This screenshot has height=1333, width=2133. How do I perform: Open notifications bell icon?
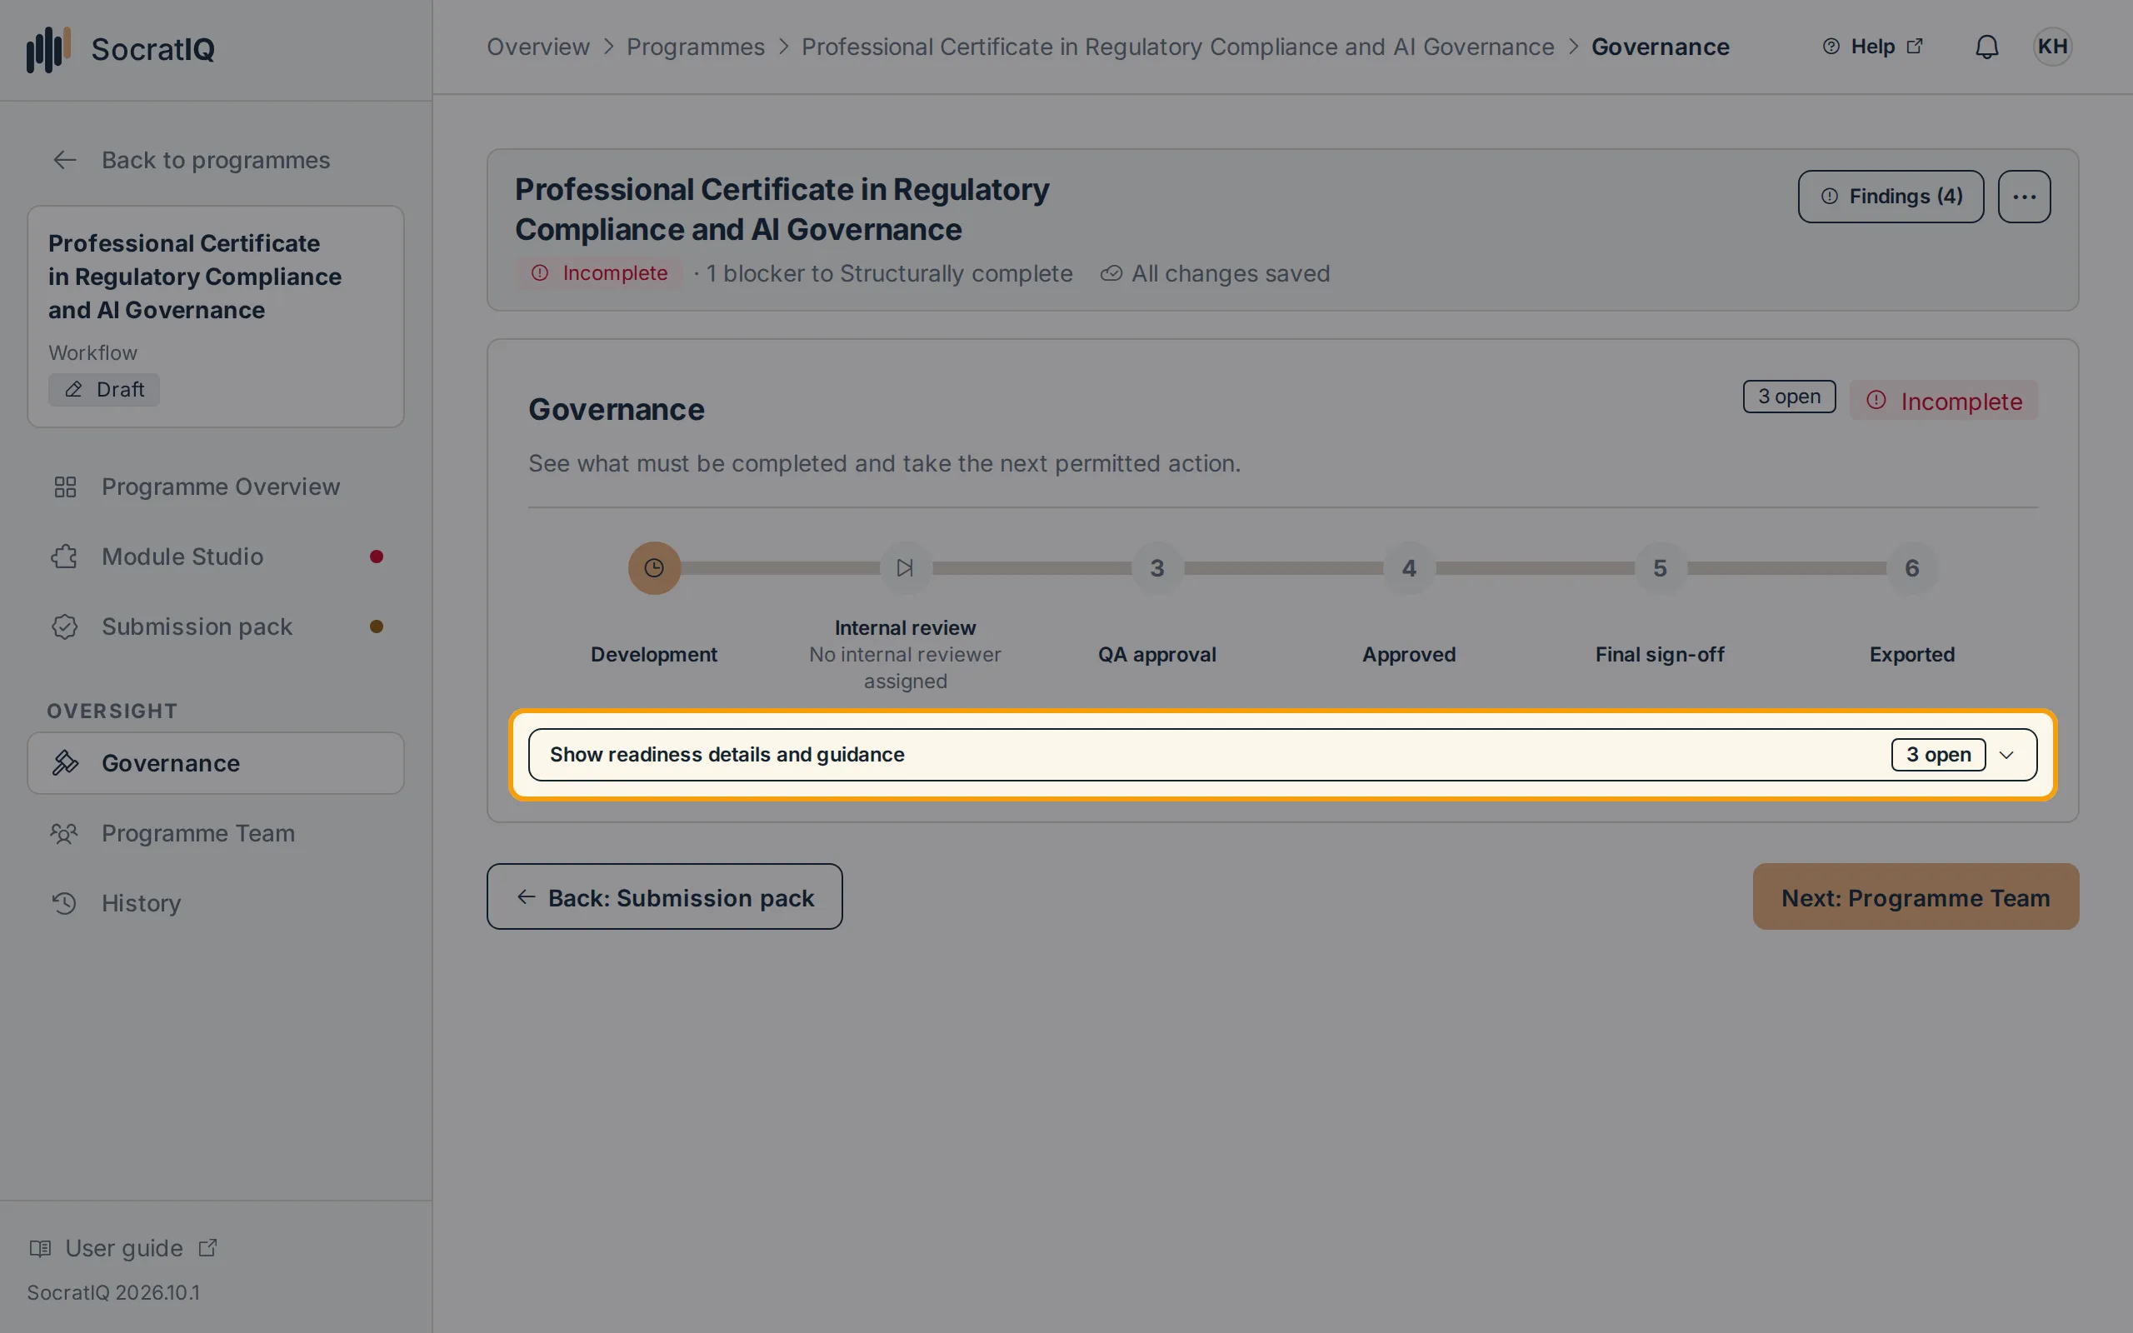[x=1986, y=47]
